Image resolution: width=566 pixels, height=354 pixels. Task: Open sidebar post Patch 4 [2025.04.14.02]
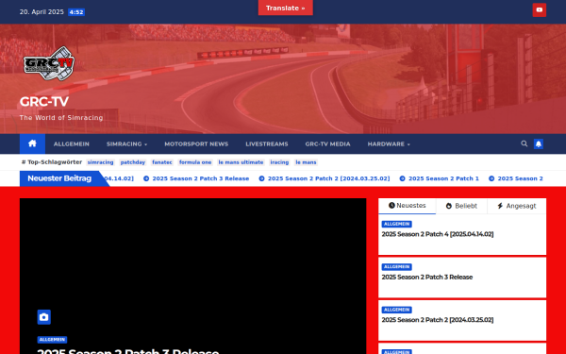tap(438, 234)
